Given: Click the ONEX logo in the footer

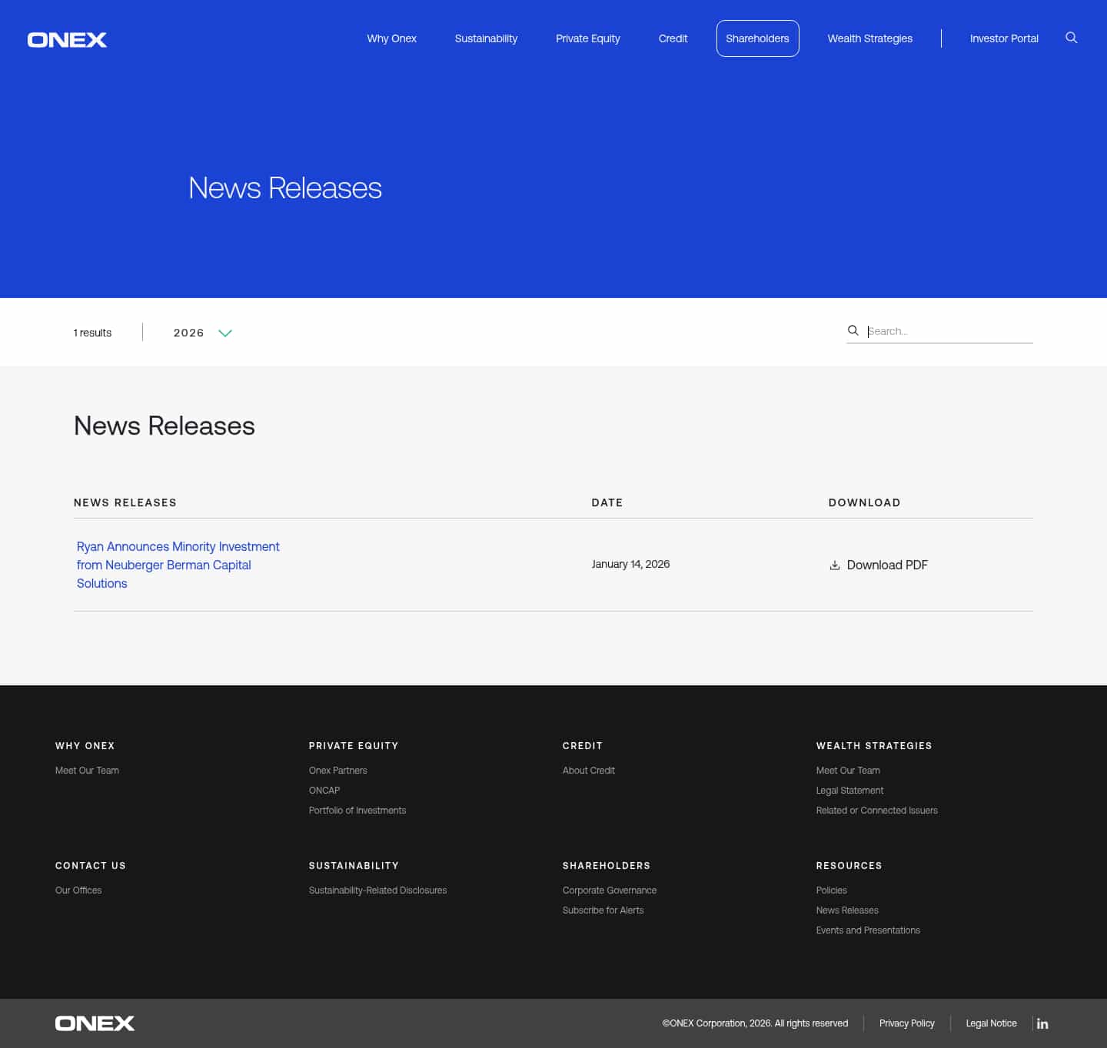Looking at the screenshot, I should [x=94, y=1023].
